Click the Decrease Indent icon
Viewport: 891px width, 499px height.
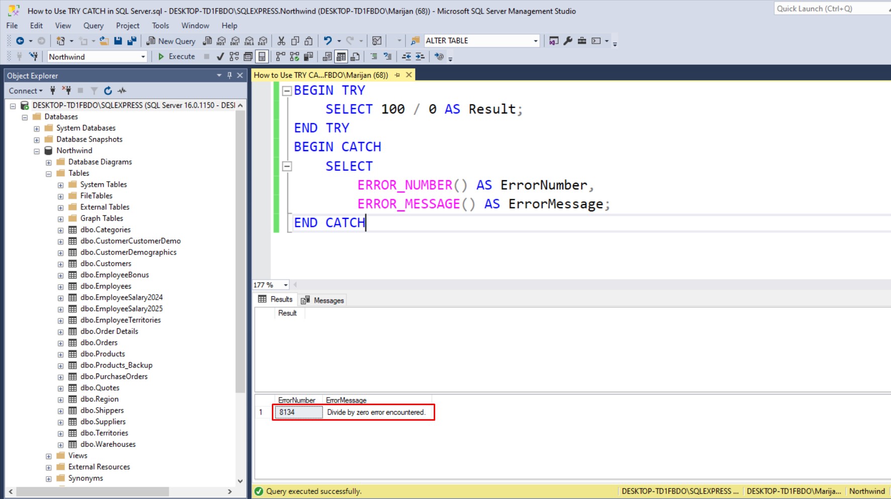point(407,57)
